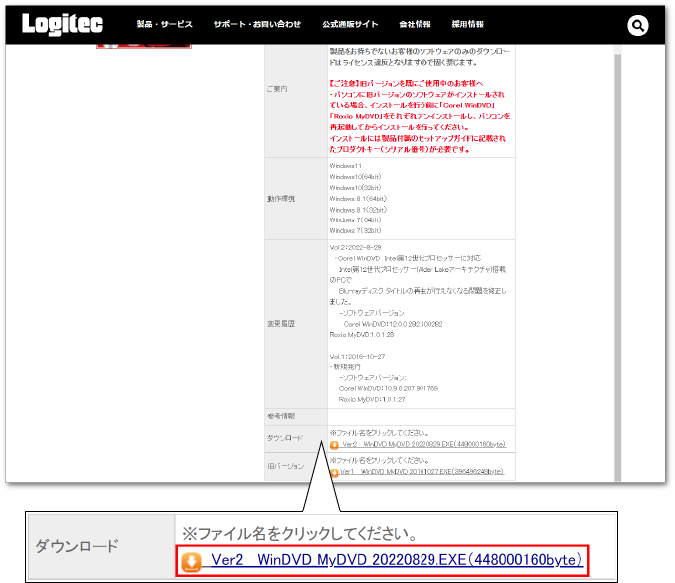This screenshot has height=583, width=675.
Task: Click the Windows 7(32bit) entry
Action: pos(355,230)
